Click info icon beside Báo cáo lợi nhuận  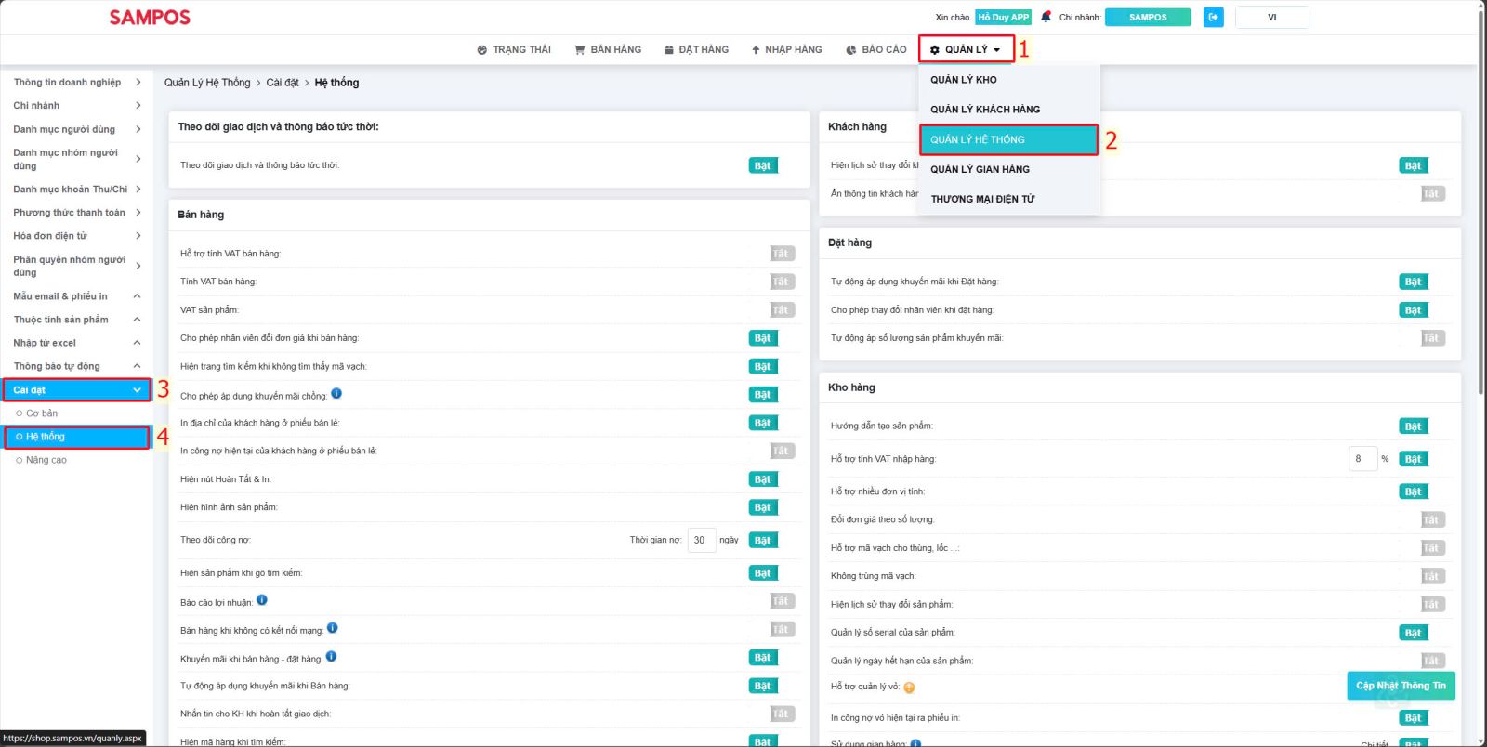pyautogui.click(x=262, y=600)
